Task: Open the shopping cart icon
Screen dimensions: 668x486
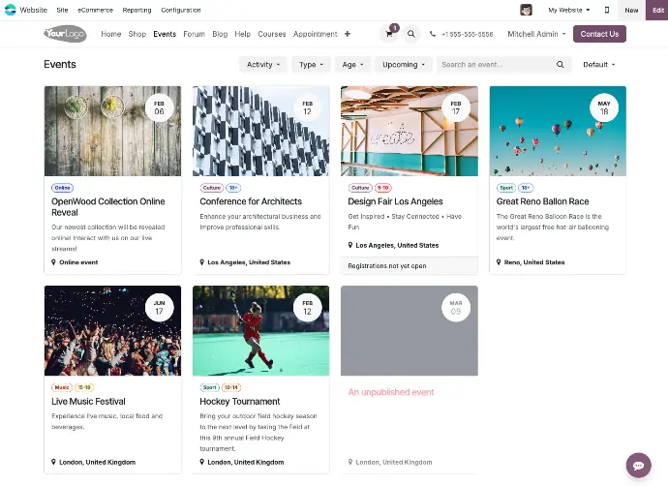Action: [389, 34]
